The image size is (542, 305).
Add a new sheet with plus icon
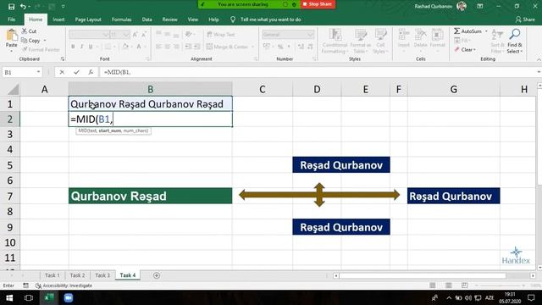157,275
